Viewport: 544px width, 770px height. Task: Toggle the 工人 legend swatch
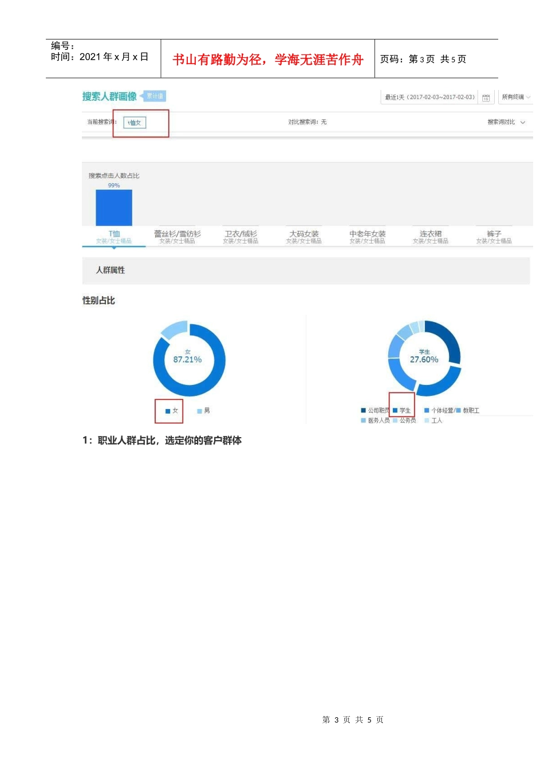[427, 421]
